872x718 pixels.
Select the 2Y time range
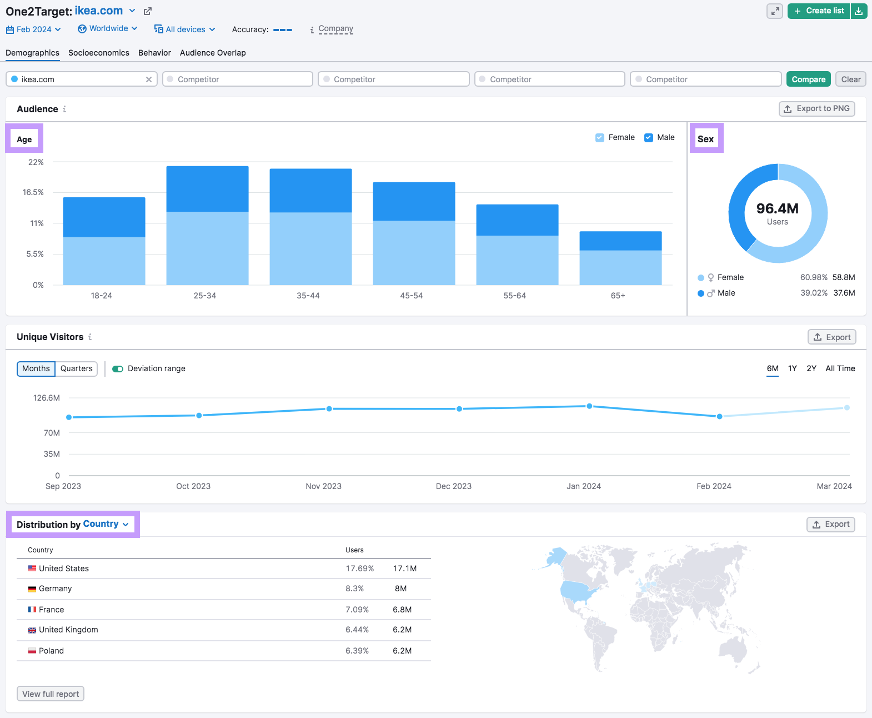click(811, 368)
